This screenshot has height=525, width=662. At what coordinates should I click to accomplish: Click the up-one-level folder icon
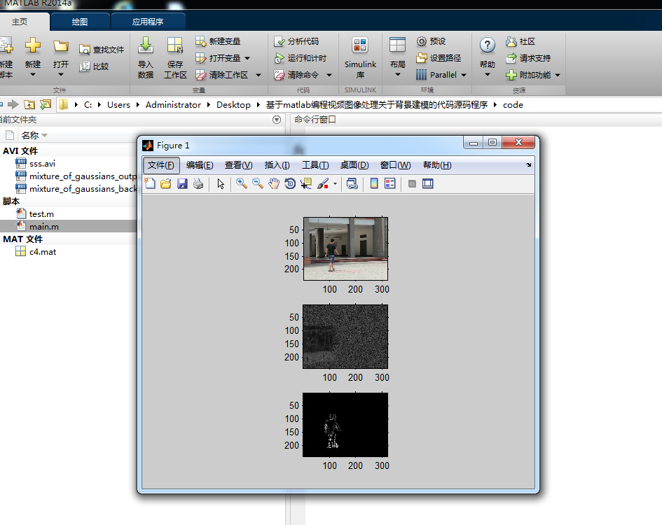click(29, 104)
